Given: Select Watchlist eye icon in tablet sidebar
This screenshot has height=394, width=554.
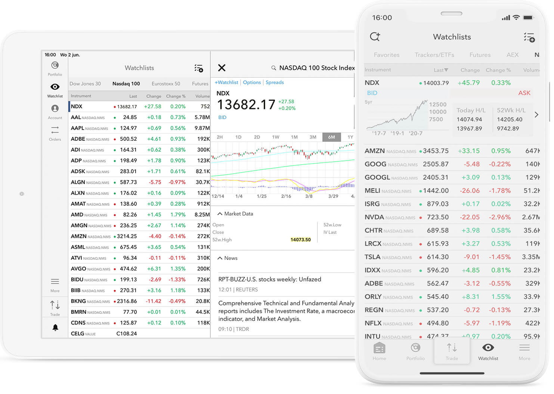Looking at the screenshot, I should 55,90.
